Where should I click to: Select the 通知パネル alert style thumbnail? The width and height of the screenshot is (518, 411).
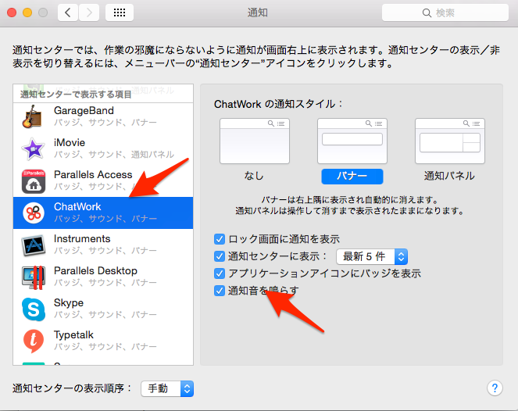[449, 141]
